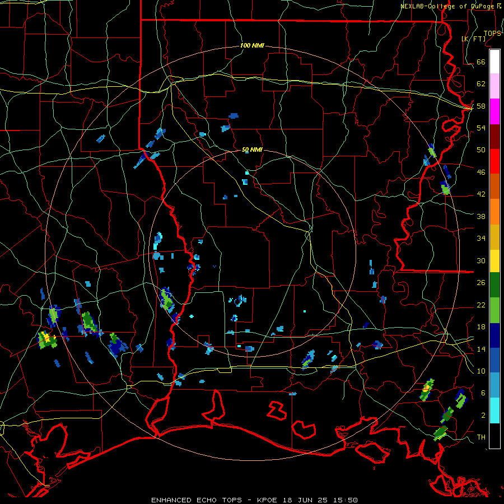Click the light pink 62 kft legend swatch
504x504 pixels.
click(x=494, y=86)
